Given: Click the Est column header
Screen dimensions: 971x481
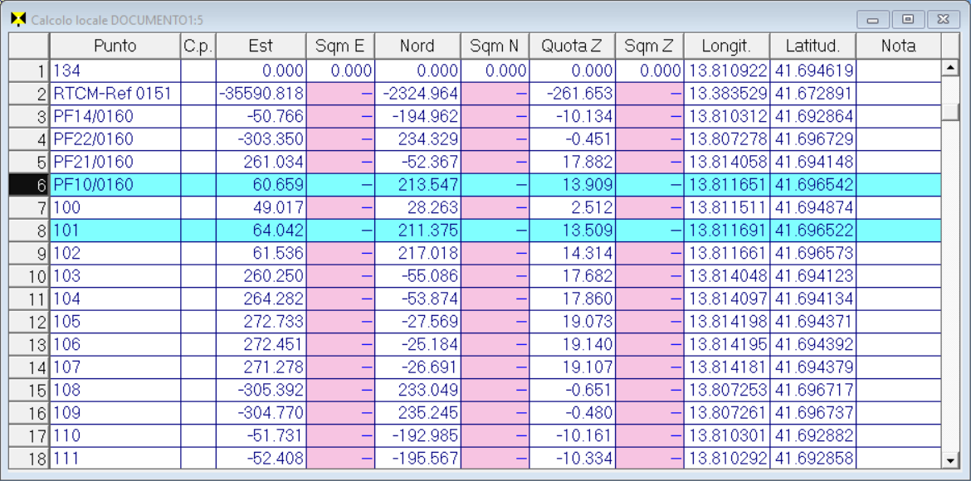Looking at the screenshot, I should (x=261, y=46).
